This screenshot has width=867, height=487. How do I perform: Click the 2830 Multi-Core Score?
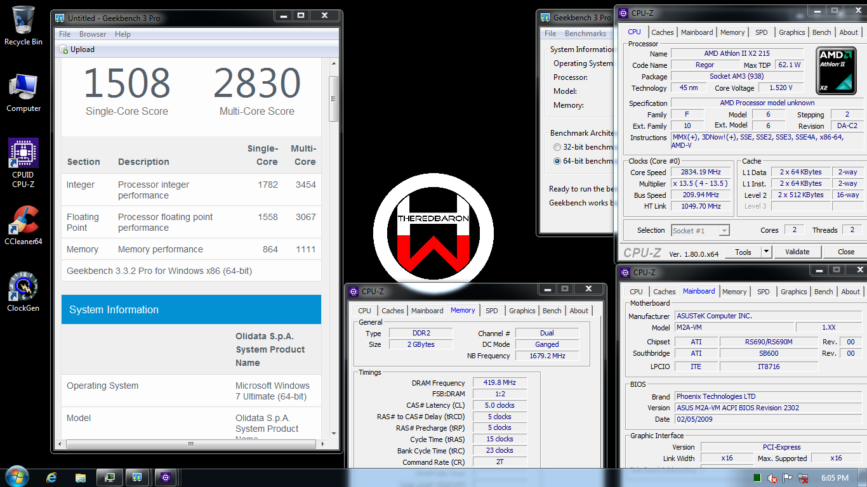click(x=256, y=83)
